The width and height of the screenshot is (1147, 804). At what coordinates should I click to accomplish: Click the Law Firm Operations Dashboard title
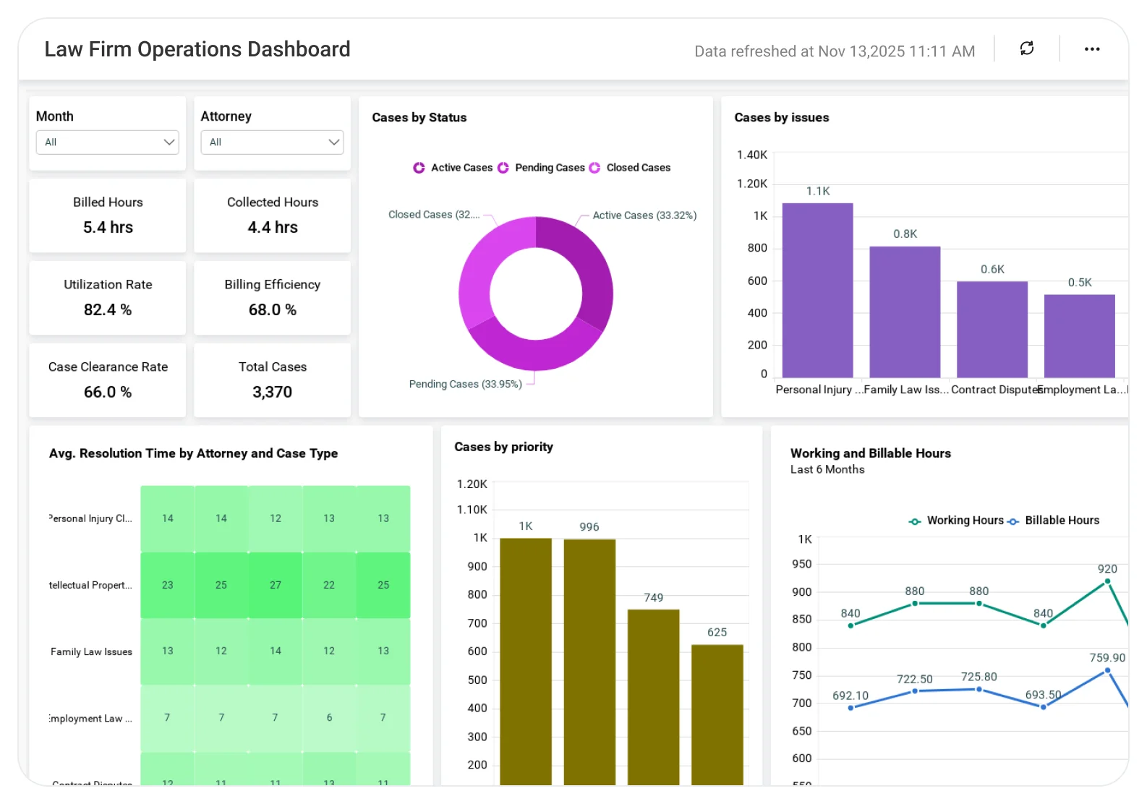coord(197,49)
